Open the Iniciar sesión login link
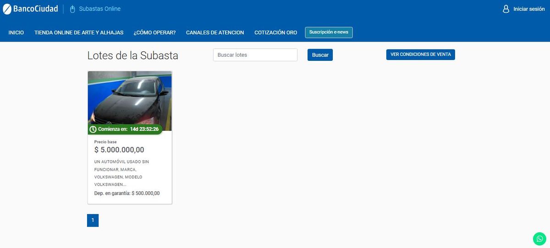This screenshot has width=550, height=248. click(x=529, y=9)
